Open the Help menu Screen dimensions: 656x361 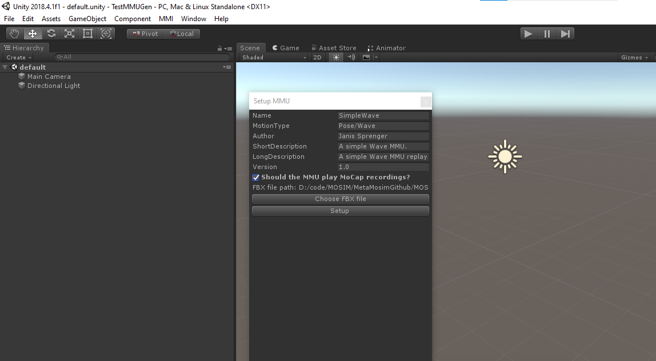point(221,19)
